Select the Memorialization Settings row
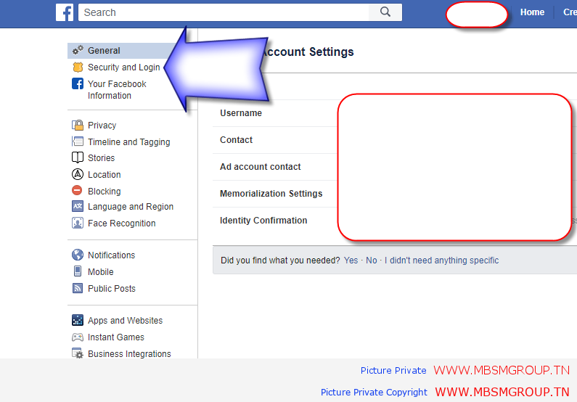 coord(395,194)
